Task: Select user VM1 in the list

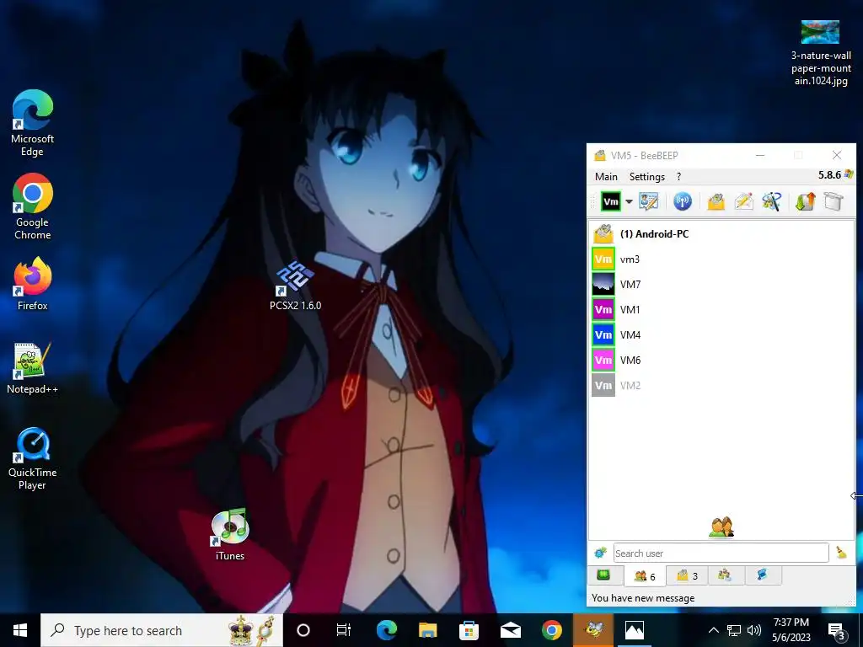Action: click(x=721, y=310)
